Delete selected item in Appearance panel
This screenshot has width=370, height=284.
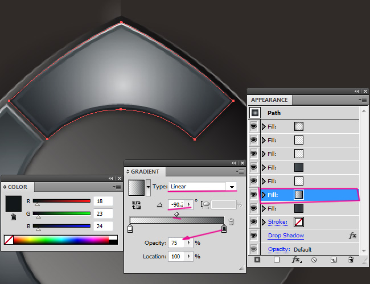351,260
